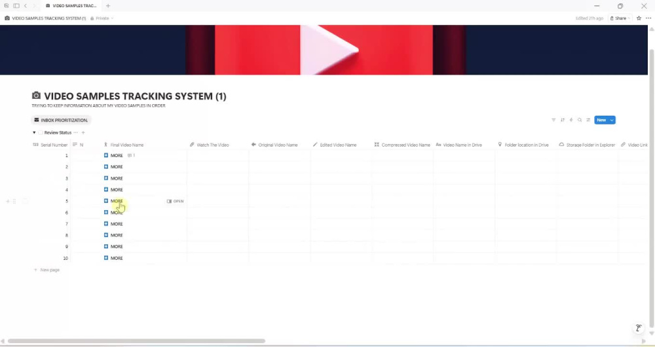This screenshot has width=655, height=347.
Task: Open the Final Video Name column header
Action: pos(124,145)
